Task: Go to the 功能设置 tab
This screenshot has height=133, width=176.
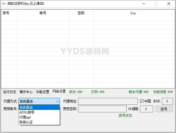Action: coord(42,92)
